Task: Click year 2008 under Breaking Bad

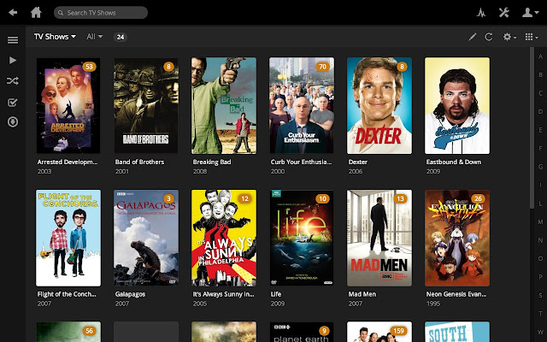Action: [x=200, y=171]
